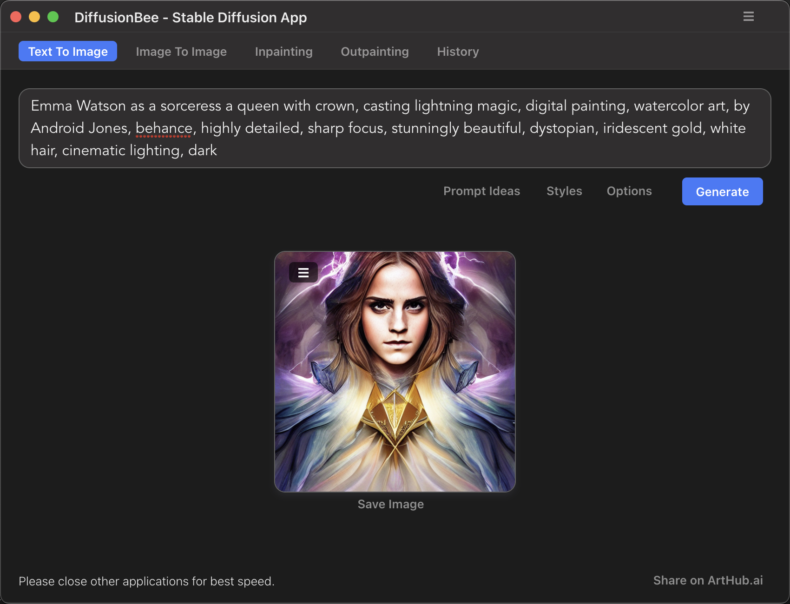Screen dimensions: 790x604
Task: Open the Styles selector
Action: pyautogui.click(x=564, y=191)
